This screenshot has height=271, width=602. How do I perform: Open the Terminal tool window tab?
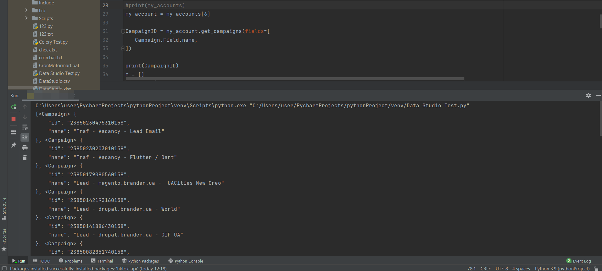(102, 261)
